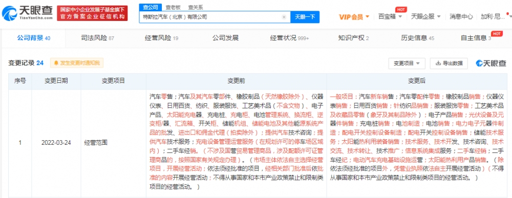Screen dimensions: 512x198
Task: Click the 导出数据 export button
Action: [x=449, y=63]
